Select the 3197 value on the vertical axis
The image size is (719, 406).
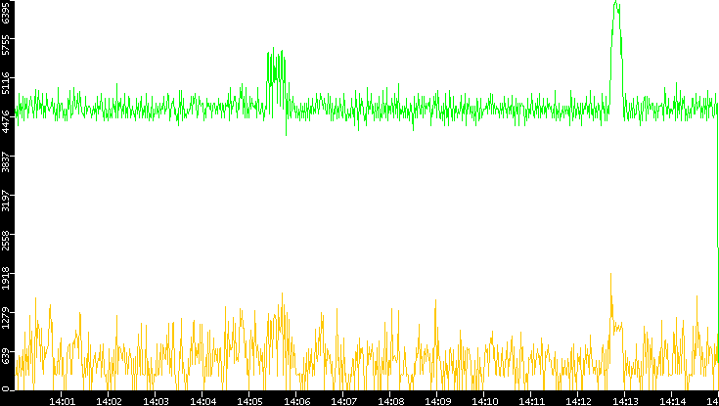point(6,200)
